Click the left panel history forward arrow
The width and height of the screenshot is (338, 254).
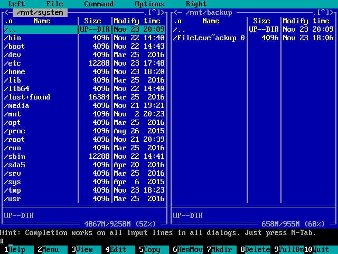click(163, 13)
